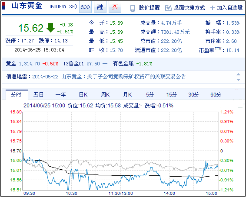This screenshot has height=197, width=246.
Task: Click the 涨停 limit-up price 17.27
Action: tap(28, 41)
